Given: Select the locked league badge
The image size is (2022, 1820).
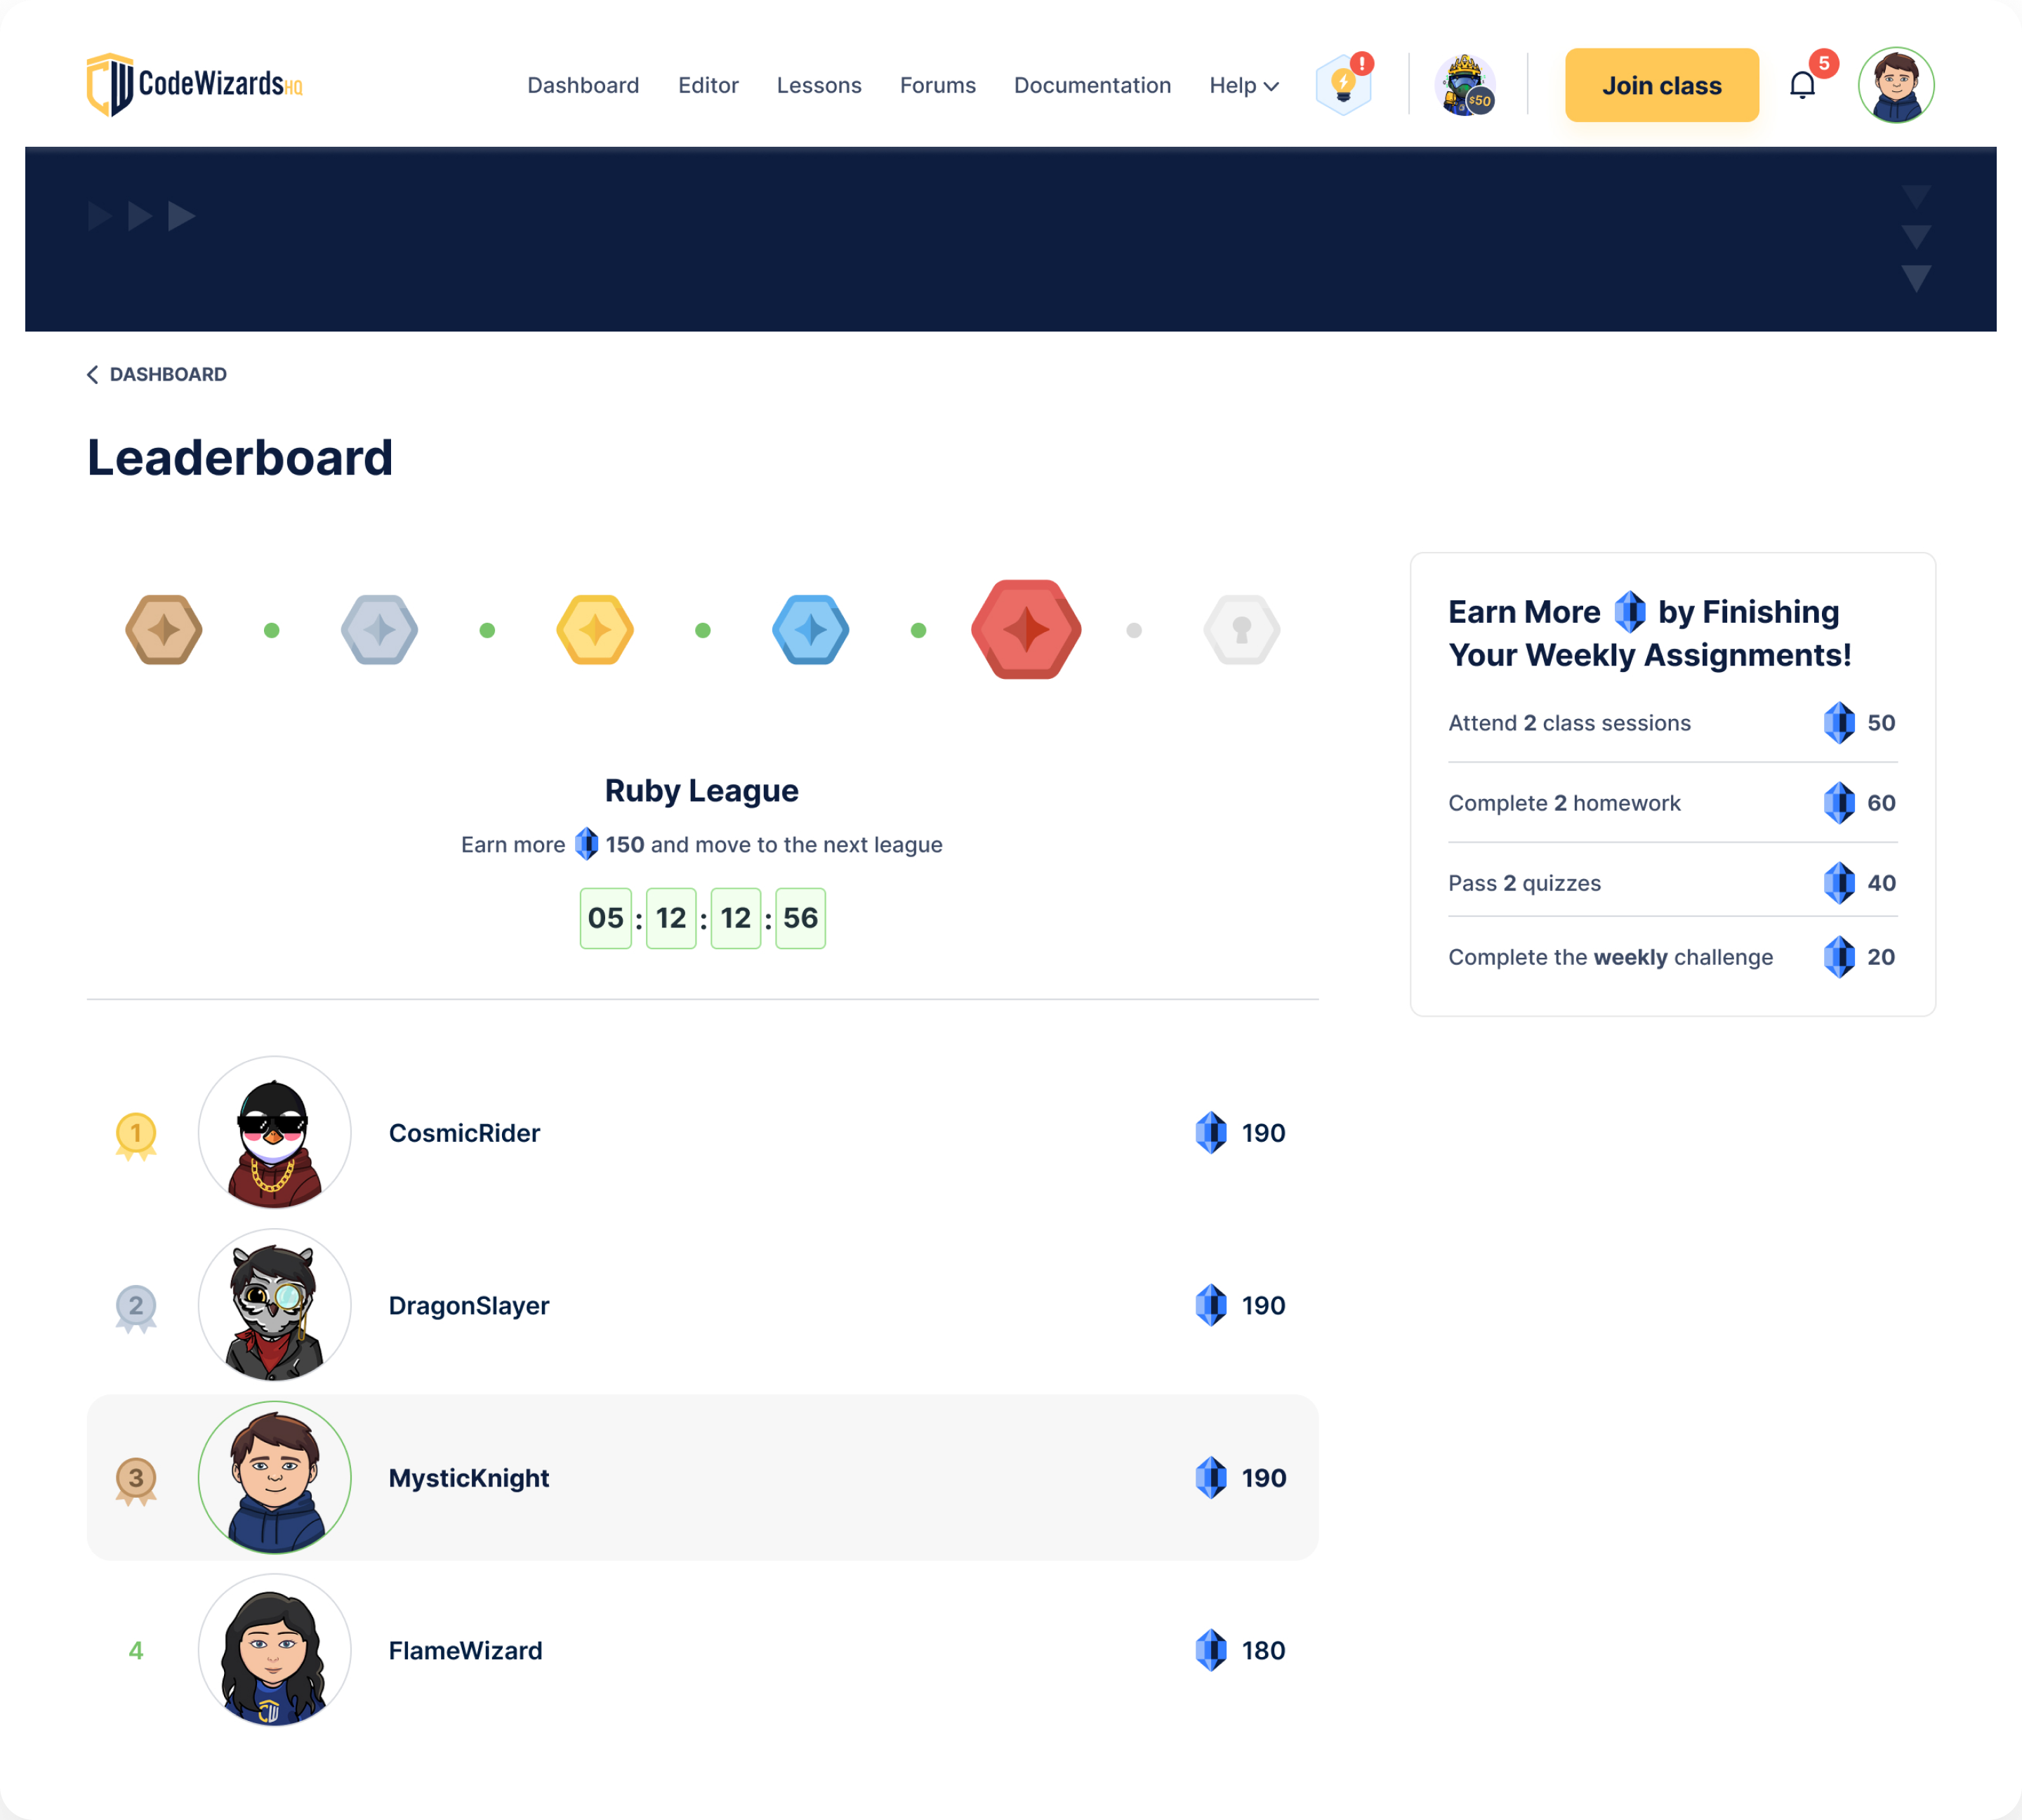Looking at the screenshot, I should (1242, 630).
